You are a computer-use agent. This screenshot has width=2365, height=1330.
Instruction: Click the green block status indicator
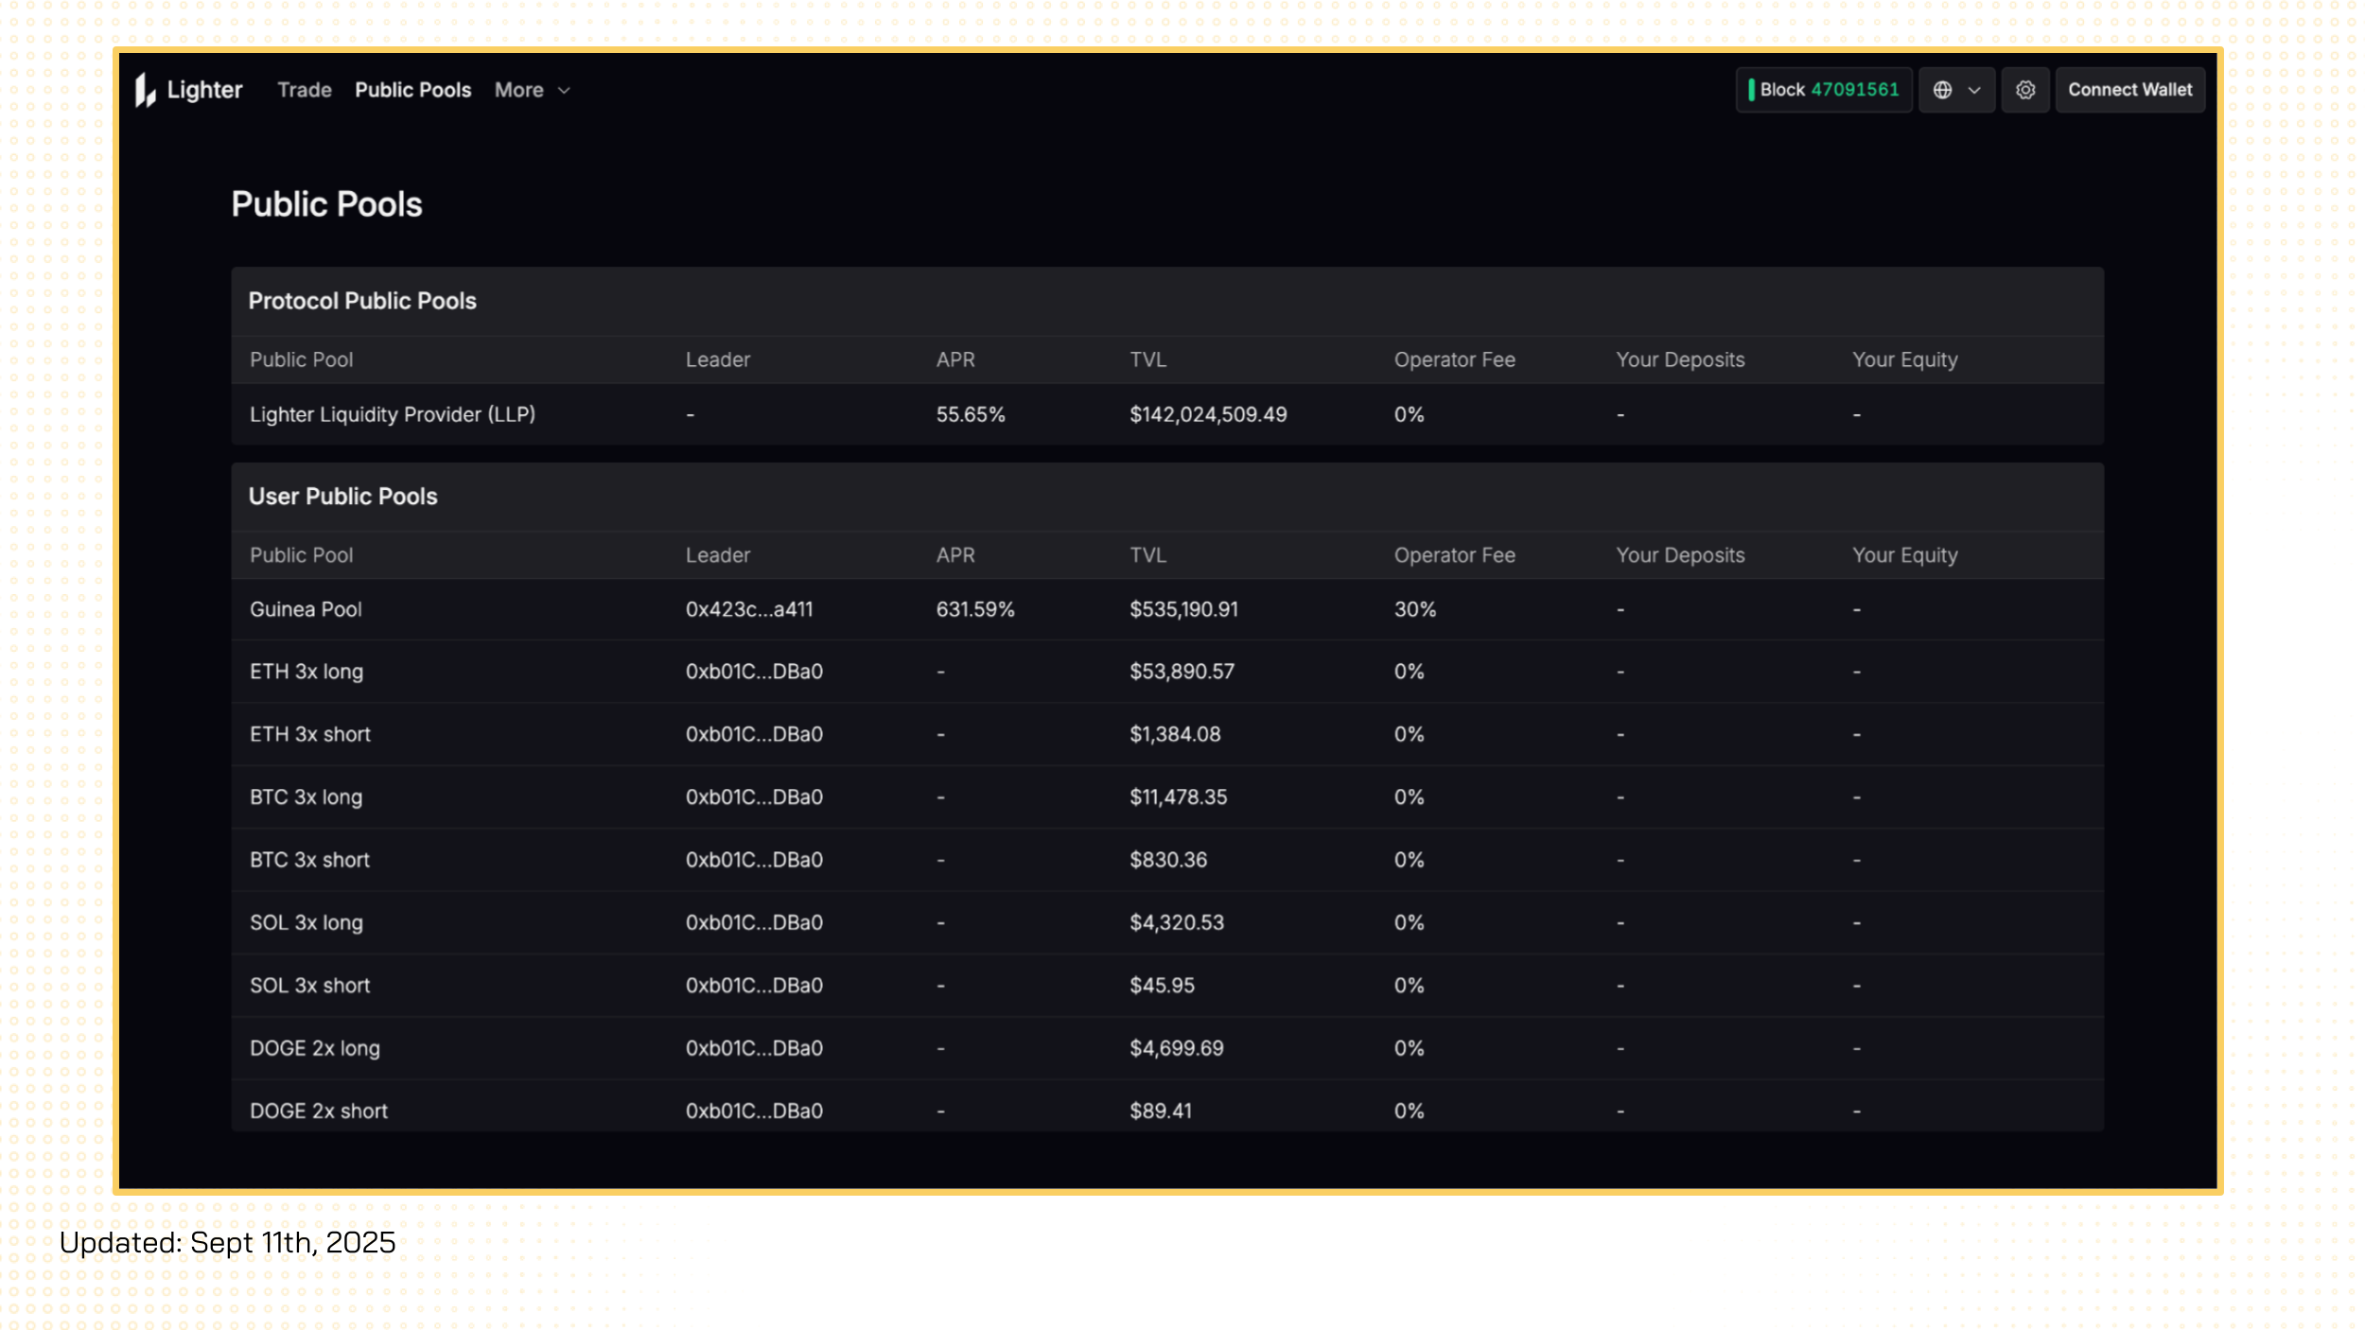(x=1751, y=90)
